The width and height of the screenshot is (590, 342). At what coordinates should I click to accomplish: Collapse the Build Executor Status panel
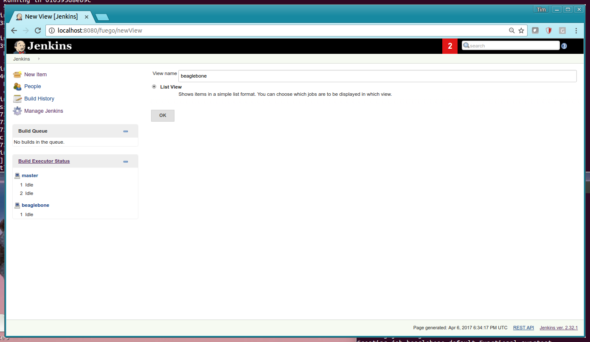pyautogui.click(x=126, y=161)
